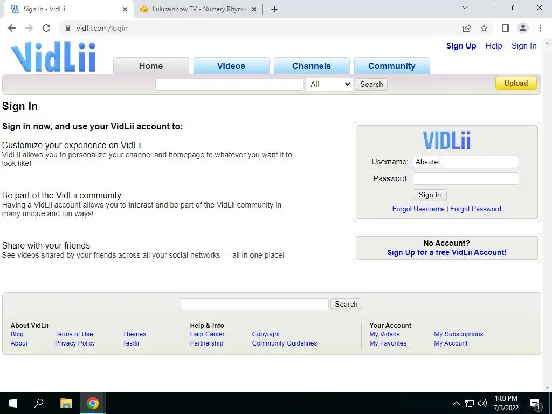Screen dimensions: 552x414
Task: Click Sign Up for a free VidLii Account
Action: 447,252
